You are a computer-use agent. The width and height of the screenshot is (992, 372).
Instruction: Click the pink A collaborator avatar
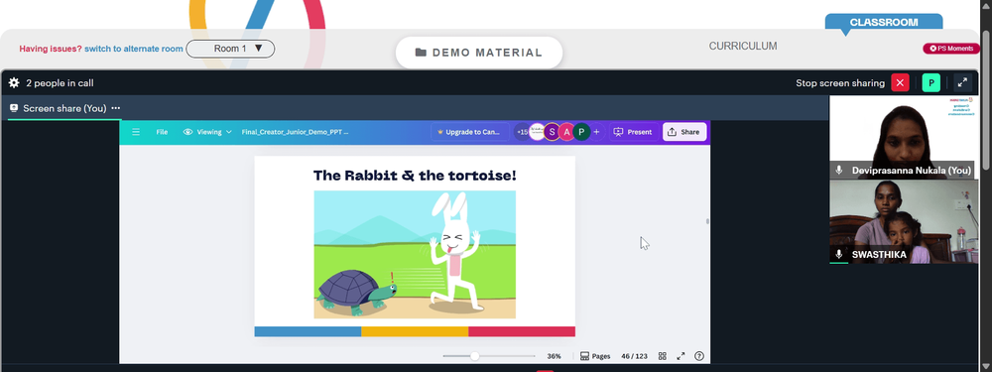click(x=566, y=132)
